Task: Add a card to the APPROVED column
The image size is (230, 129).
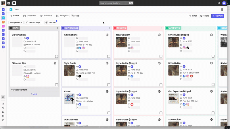Action: click(214, 28)
